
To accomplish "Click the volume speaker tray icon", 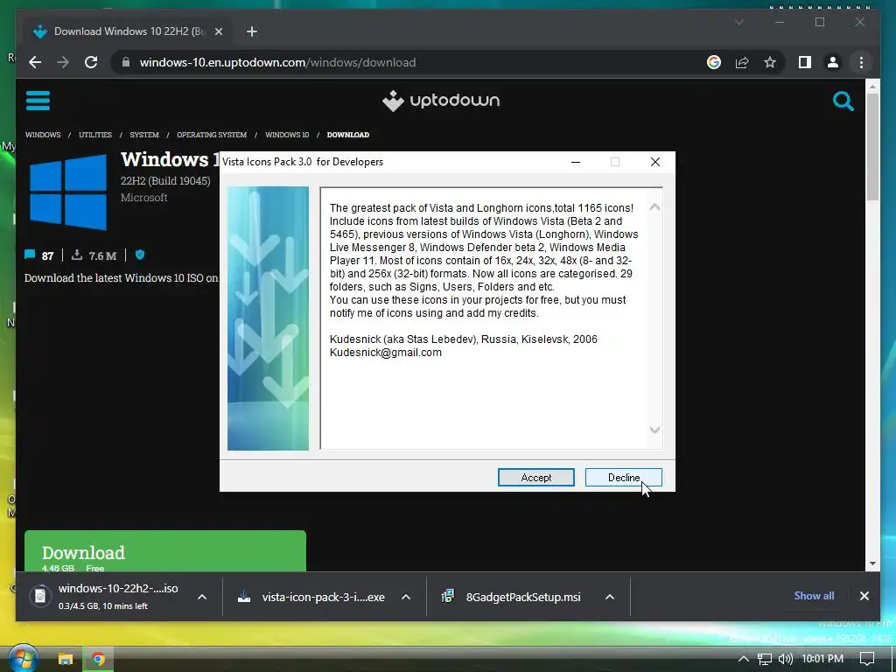I will [786, 660].
